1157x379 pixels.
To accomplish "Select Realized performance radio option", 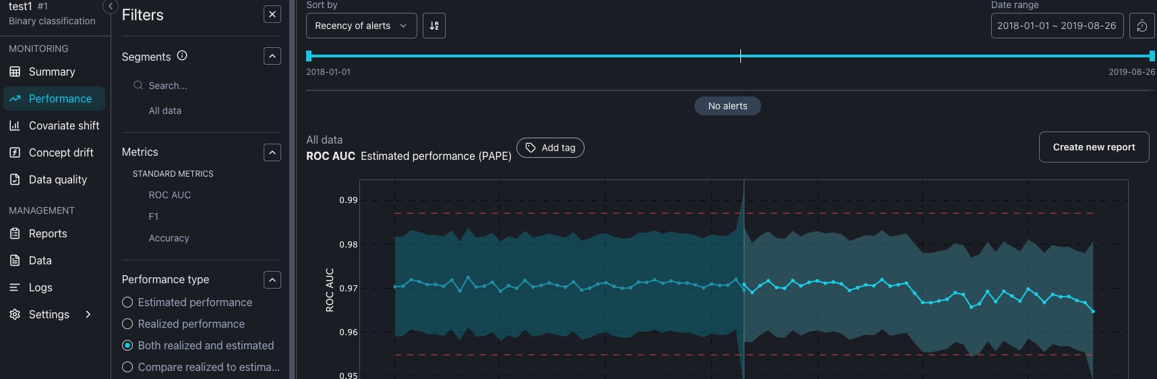I will [x=127, y=324].
